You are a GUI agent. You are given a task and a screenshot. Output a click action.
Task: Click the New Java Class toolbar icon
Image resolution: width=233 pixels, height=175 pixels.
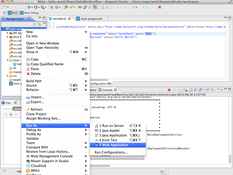(x=57, y=7)
